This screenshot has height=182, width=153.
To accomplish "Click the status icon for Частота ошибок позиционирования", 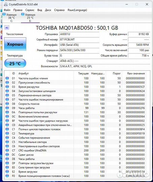I will (7, 99).
